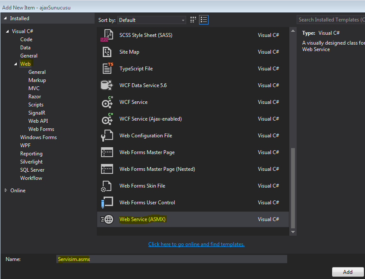Viewport: 365px width, 279px height.
Task: Click the Search Installed Templates box
Action: pyautogui.click(x=331, y=20)
